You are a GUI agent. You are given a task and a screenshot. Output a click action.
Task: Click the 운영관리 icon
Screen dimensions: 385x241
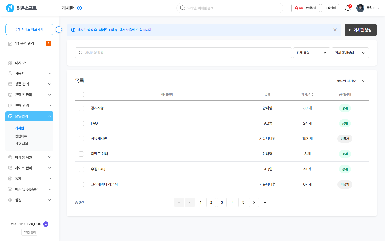10,116
